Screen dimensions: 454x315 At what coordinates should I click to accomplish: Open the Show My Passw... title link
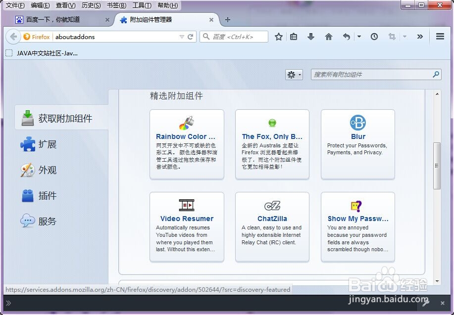pos(358,219)
